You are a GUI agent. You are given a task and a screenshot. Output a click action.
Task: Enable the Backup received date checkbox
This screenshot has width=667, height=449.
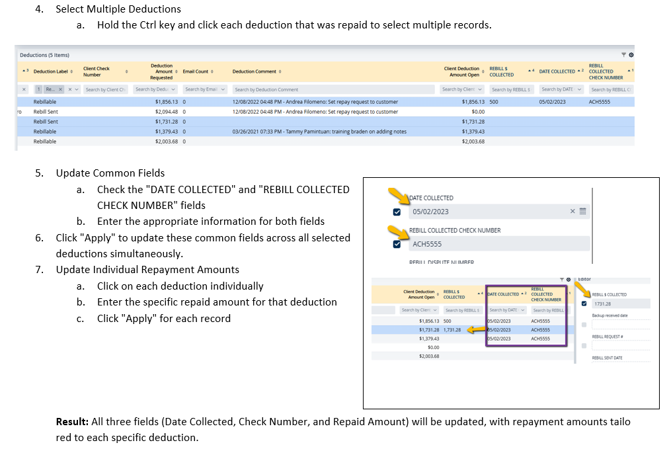[x=584, y=325]
